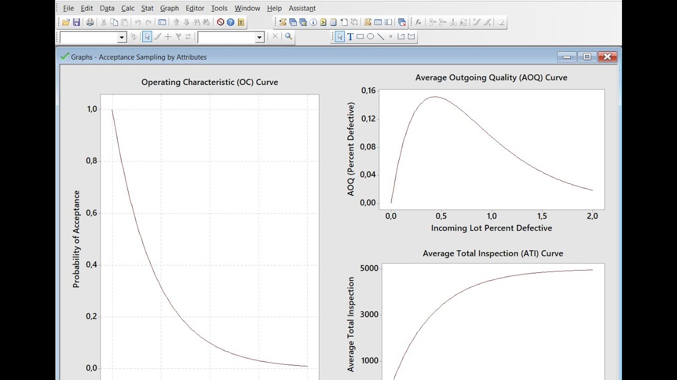
Task: Click the Copy icon in toolbar
Action: coord(114,22)
